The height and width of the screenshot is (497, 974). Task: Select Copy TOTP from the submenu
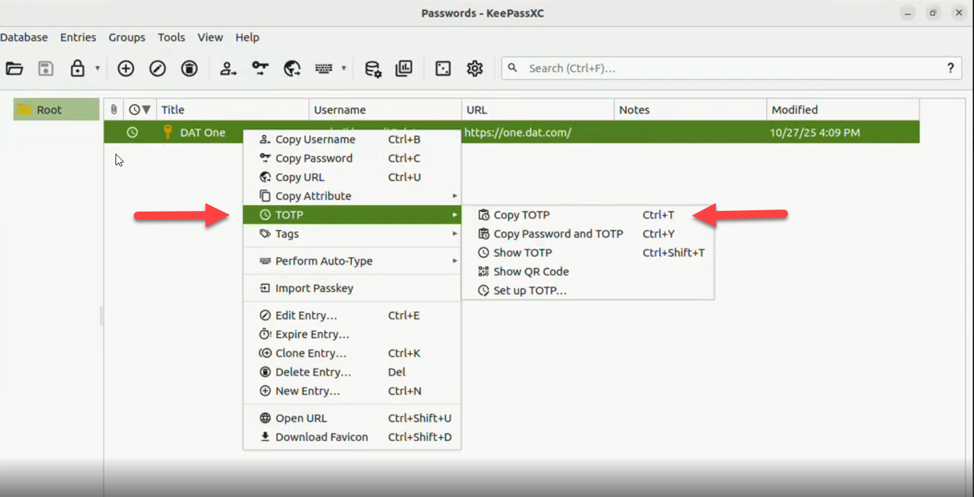click(x=521, y=215)
